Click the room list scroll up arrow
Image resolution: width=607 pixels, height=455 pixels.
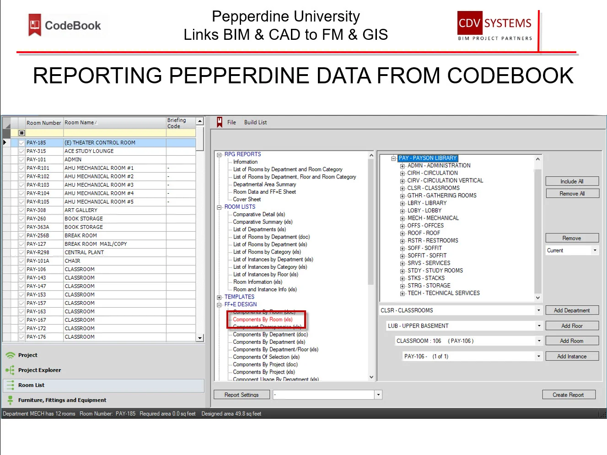pyautogui.click(x=200, y=121)
